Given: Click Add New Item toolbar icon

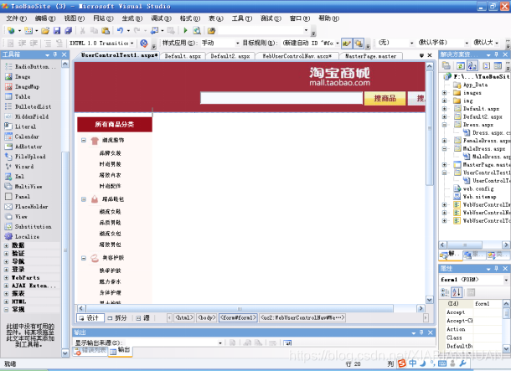Looking at the screenshot, I should [28, 31].
